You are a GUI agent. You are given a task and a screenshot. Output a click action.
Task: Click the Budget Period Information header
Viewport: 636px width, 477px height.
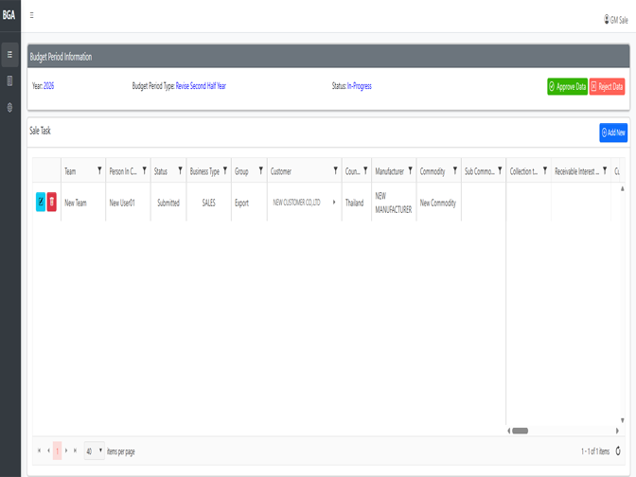coord(328,57)
